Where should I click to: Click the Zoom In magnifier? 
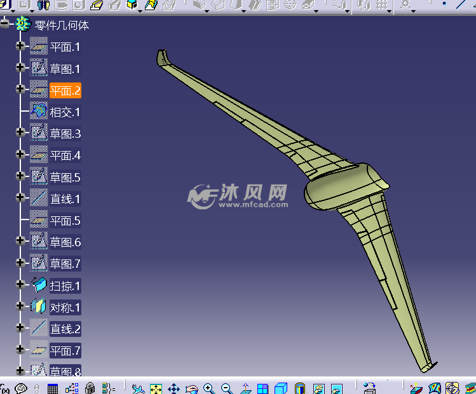click(x=210, y=388)
